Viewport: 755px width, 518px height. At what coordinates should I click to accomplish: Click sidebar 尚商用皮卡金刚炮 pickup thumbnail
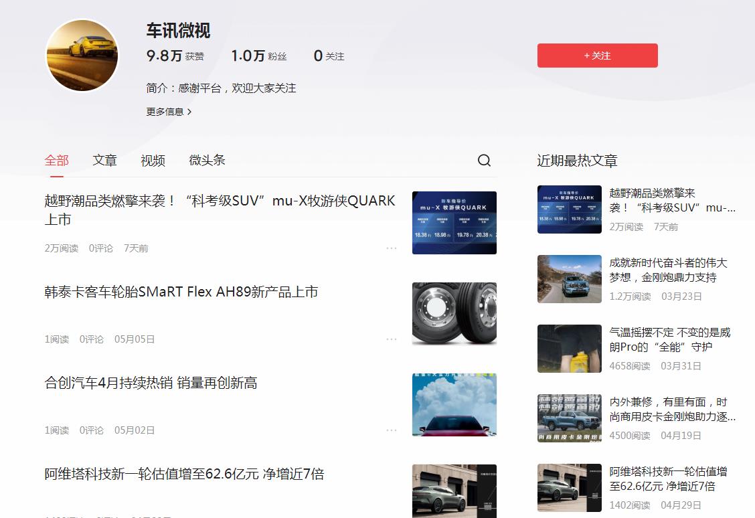tap(569, 418)
